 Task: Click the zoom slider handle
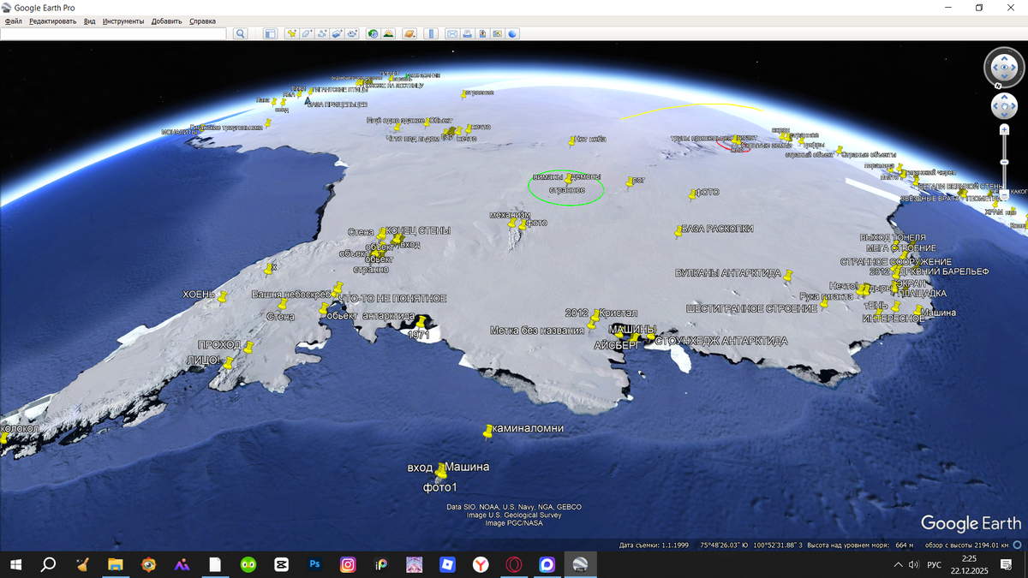[1004, 162]
